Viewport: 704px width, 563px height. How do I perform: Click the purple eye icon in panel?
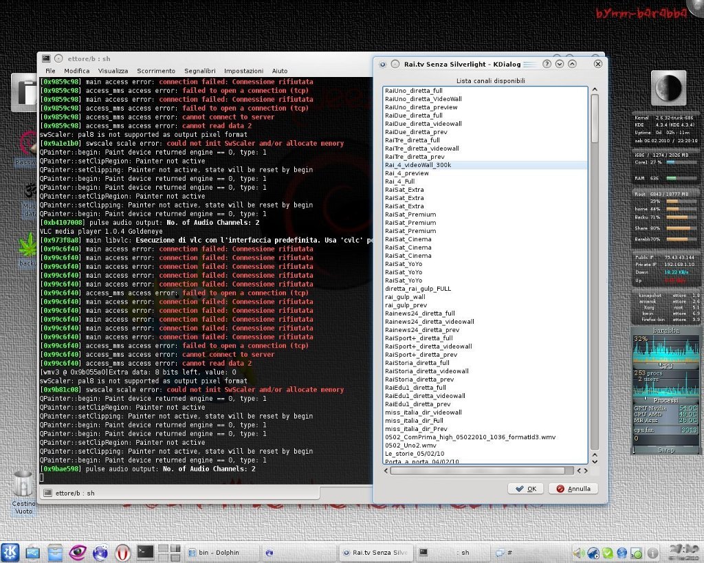point(78,551)
